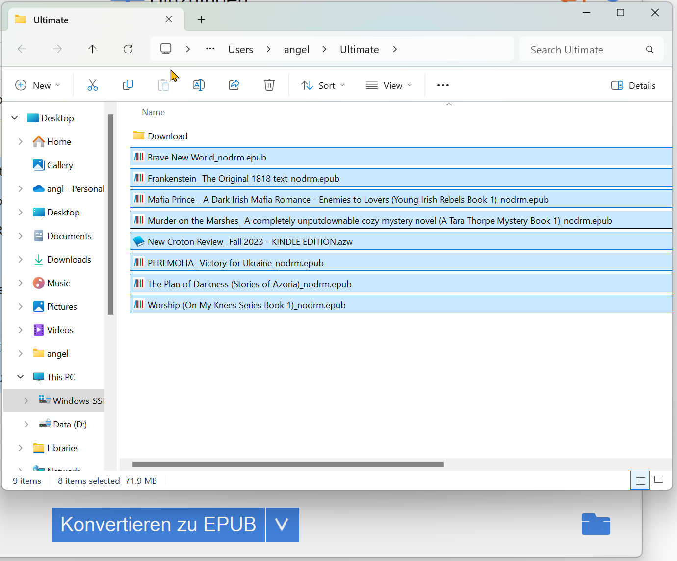
Task: Open the See more ellipsis menu
Action: point(443,85)
